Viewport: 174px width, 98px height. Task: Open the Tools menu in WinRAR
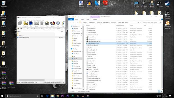click(x=28, y=20)
